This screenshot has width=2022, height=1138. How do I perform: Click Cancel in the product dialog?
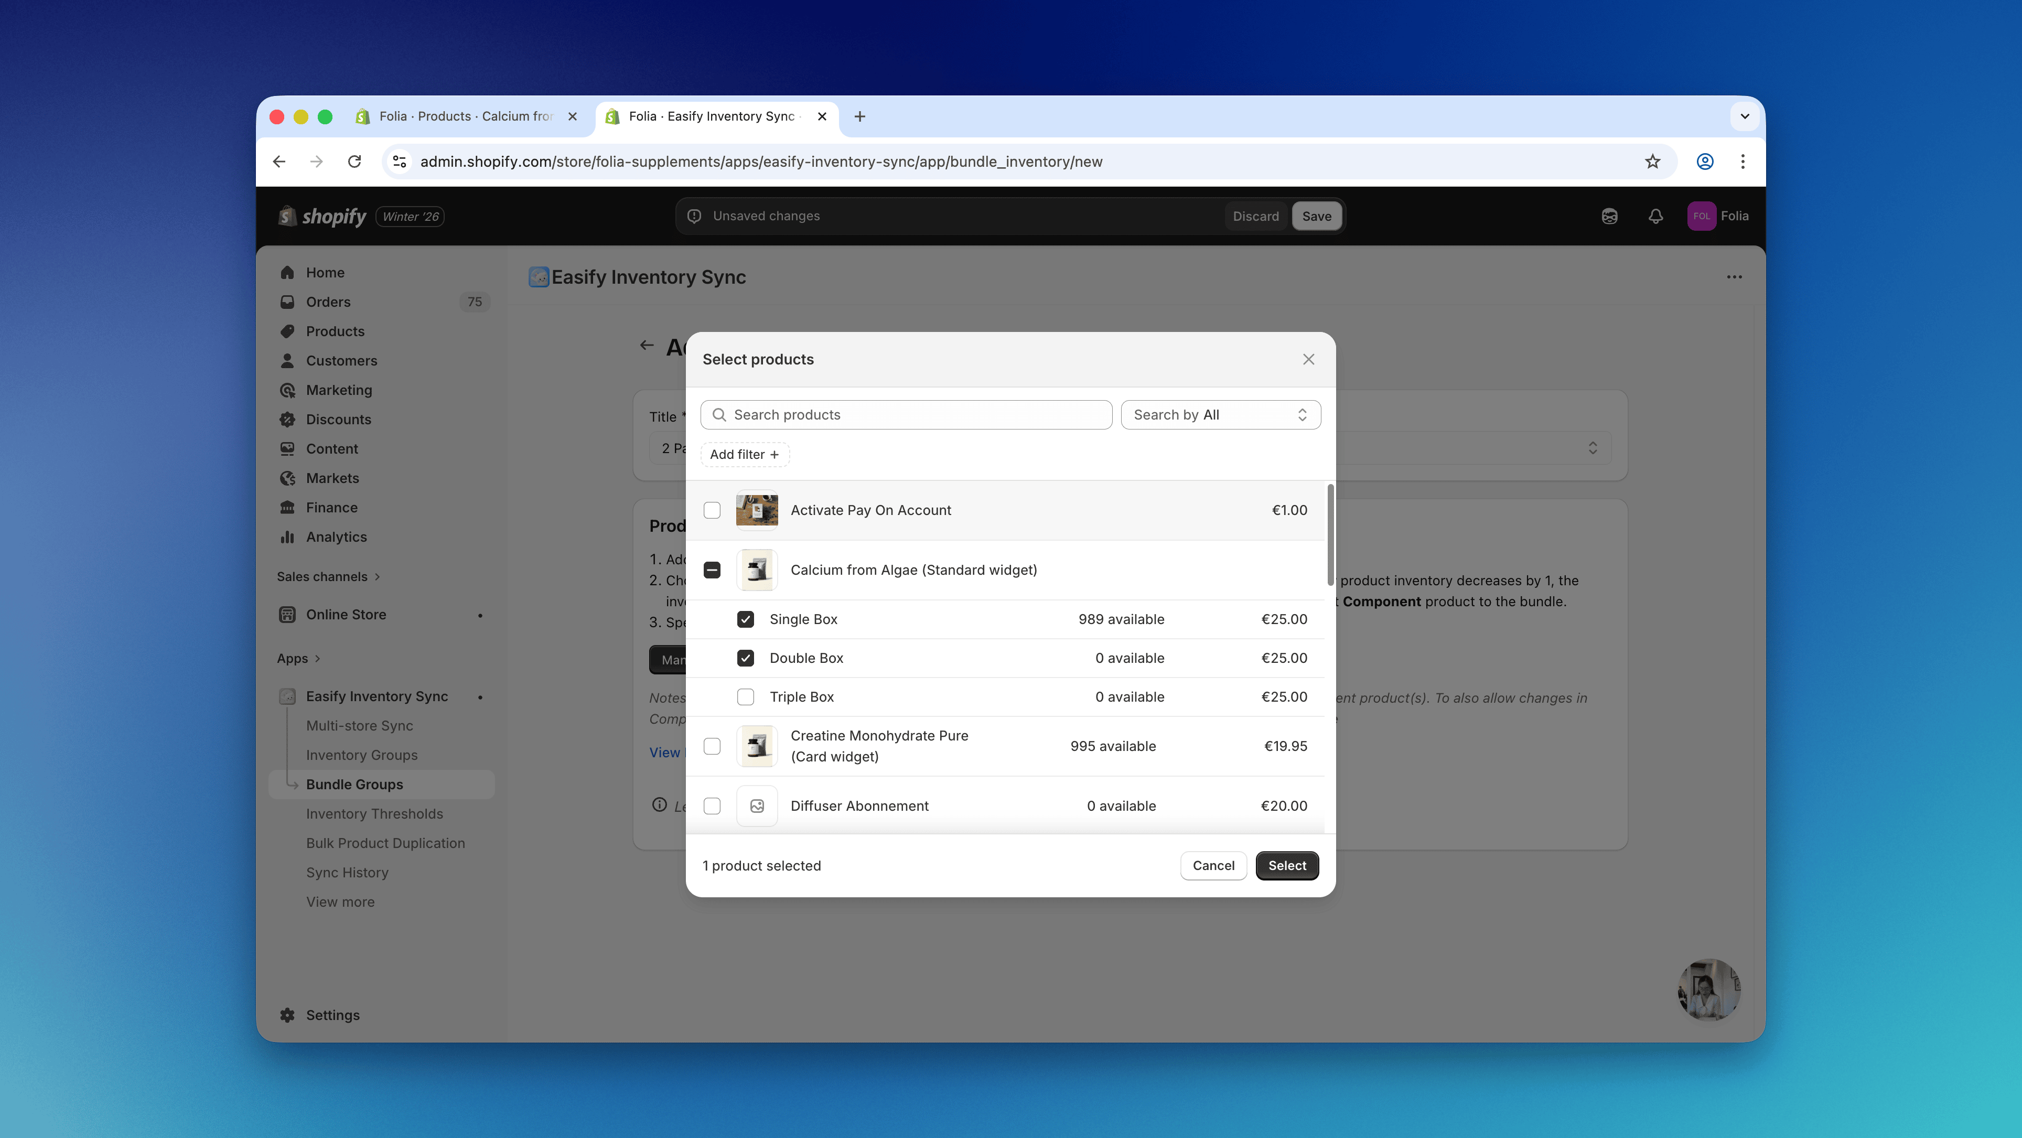[1213, 866]
